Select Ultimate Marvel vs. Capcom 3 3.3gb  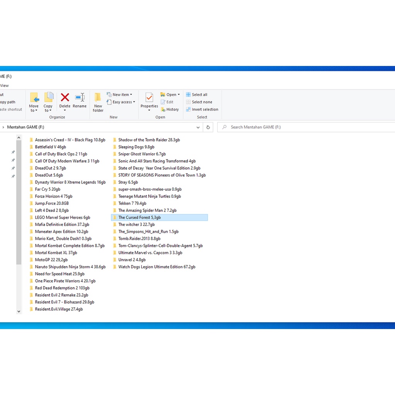click(x=148, y=253)
